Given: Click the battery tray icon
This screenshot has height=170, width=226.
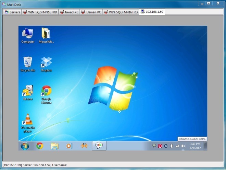Looking at the screenshot, I should pos(172,146).
